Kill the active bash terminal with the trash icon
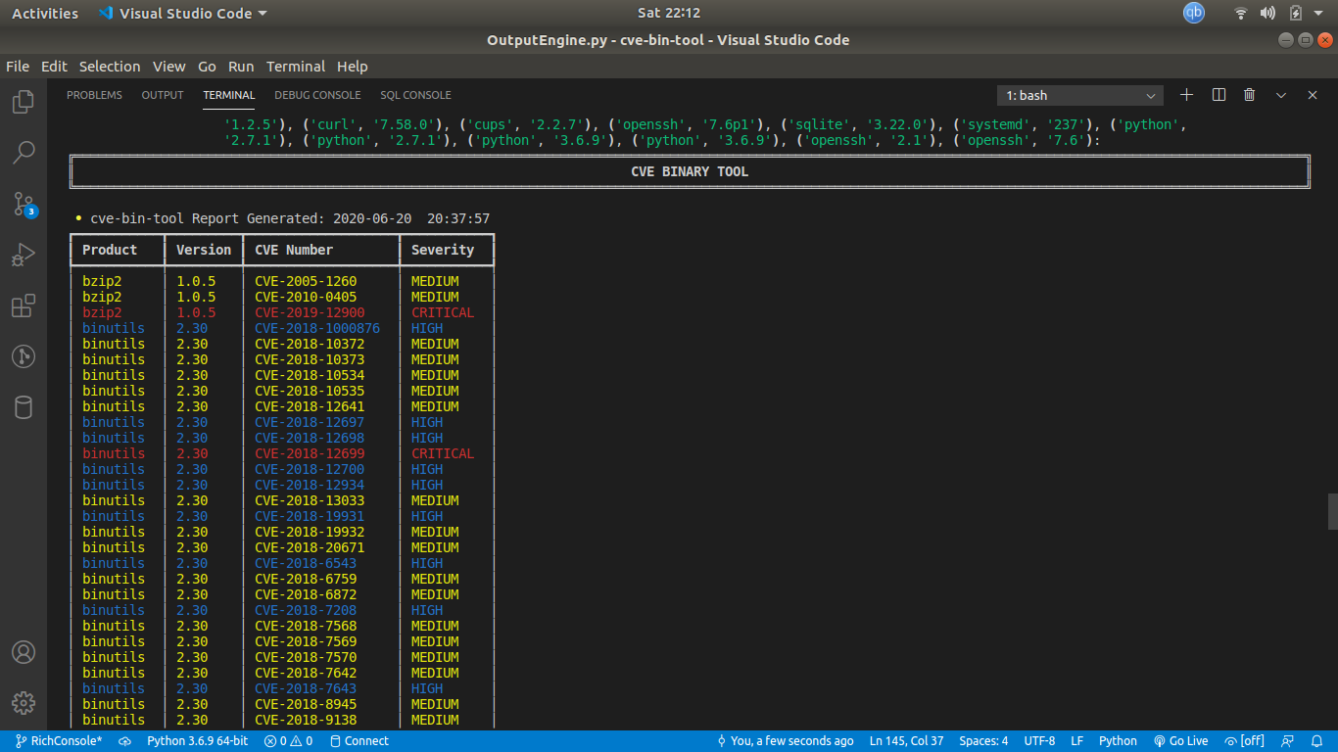Viewport: 1338px width, 752px height. (x=1248, y=94)
